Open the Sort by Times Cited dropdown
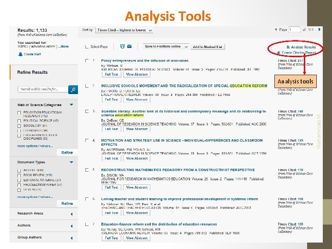Screen dimensions: 332x249 coord(125,30)
